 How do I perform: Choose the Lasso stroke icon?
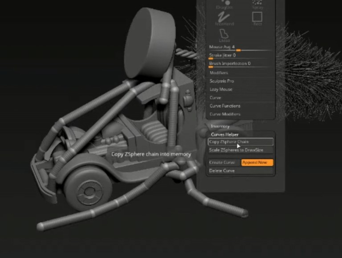(224, 36)
